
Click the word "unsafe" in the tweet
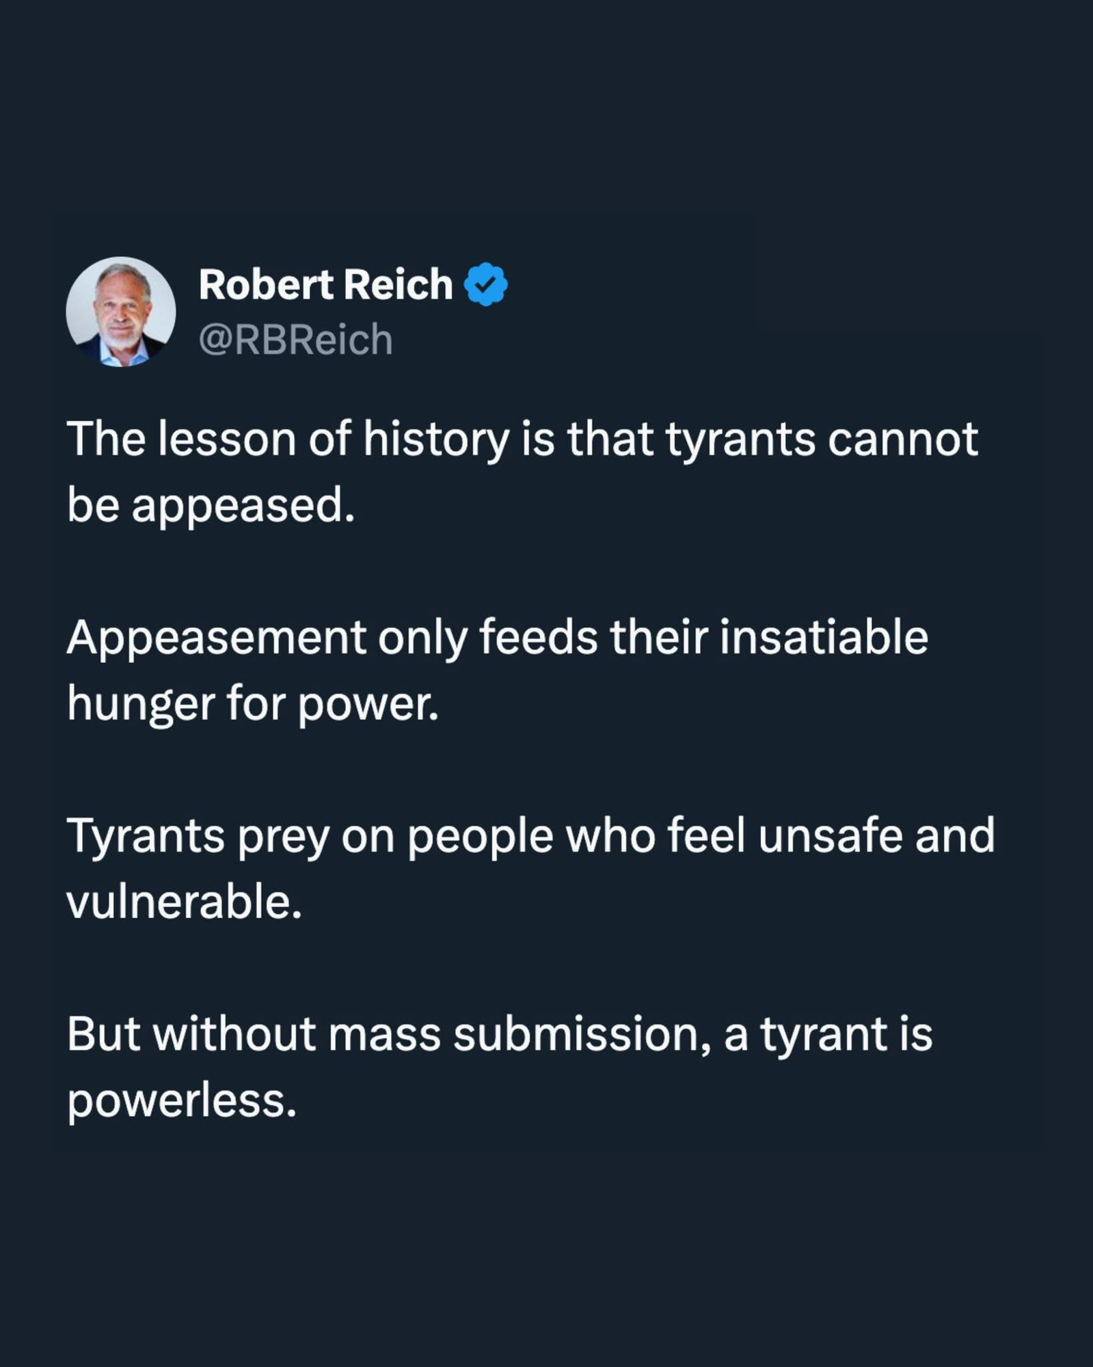point(830,835)
